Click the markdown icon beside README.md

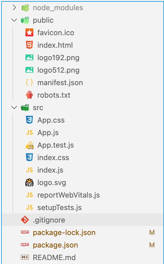click(x=25, y=257)
